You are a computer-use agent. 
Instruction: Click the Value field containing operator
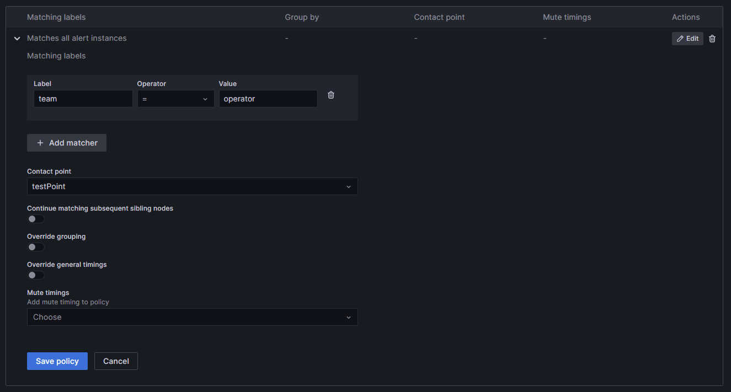tap(268, 99)
